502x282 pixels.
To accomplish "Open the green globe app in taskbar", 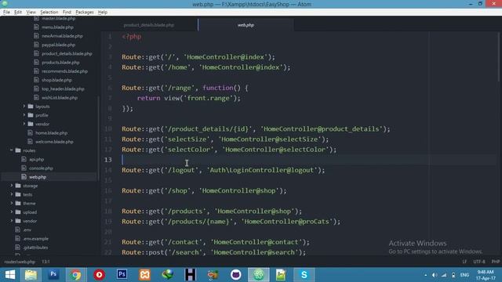I will click(x=167, y=275).
